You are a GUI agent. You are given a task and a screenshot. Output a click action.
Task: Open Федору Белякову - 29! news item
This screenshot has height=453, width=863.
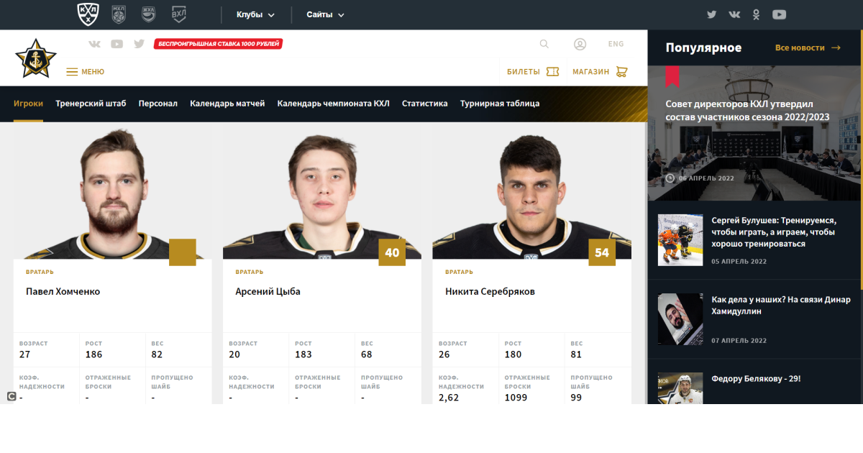coord(756,378)
